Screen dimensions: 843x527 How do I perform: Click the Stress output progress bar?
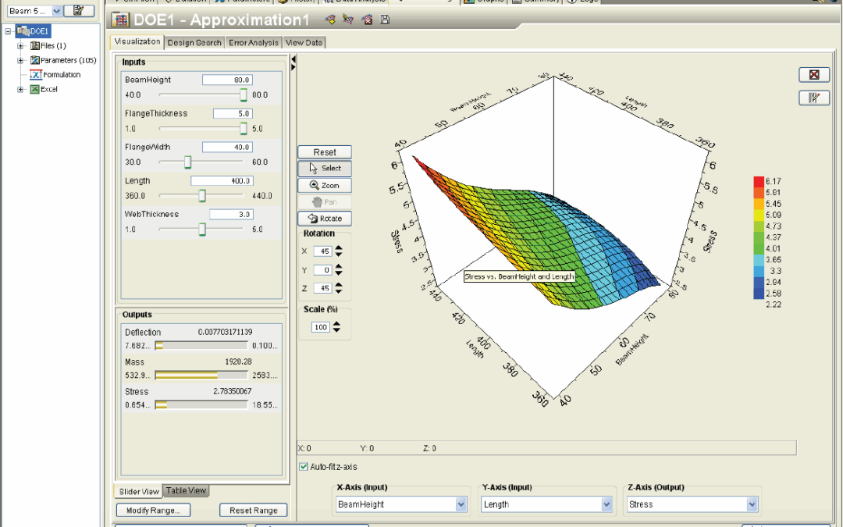[201, 405]
